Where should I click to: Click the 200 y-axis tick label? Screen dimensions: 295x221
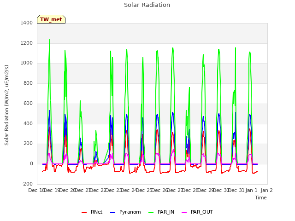[28, 144]
